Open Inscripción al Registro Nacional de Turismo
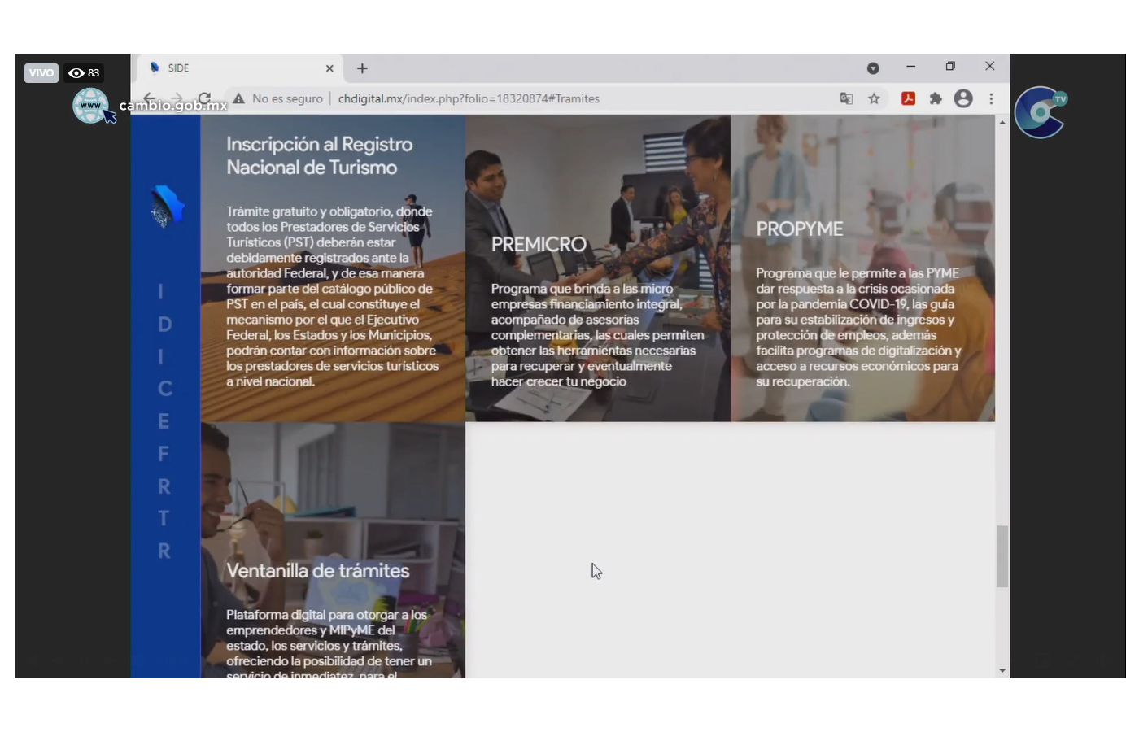 point(333,268)
